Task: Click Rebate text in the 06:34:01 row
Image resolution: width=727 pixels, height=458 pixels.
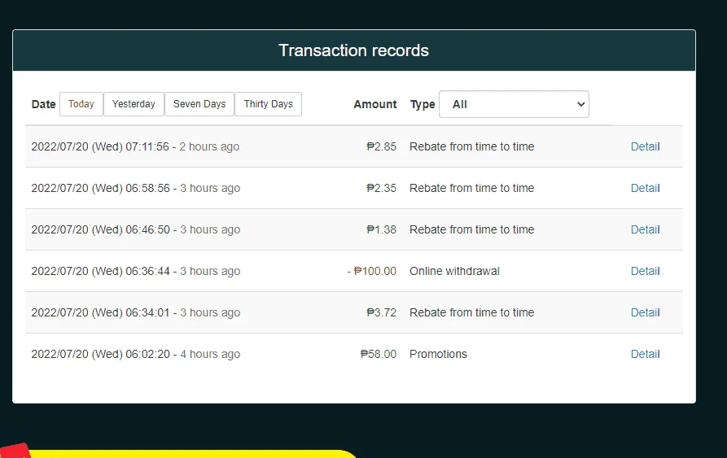Action: pos(471,312)
